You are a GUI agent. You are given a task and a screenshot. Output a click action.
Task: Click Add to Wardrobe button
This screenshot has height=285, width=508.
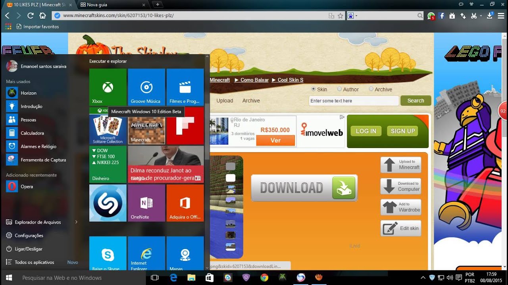click(x=401, y=207)
